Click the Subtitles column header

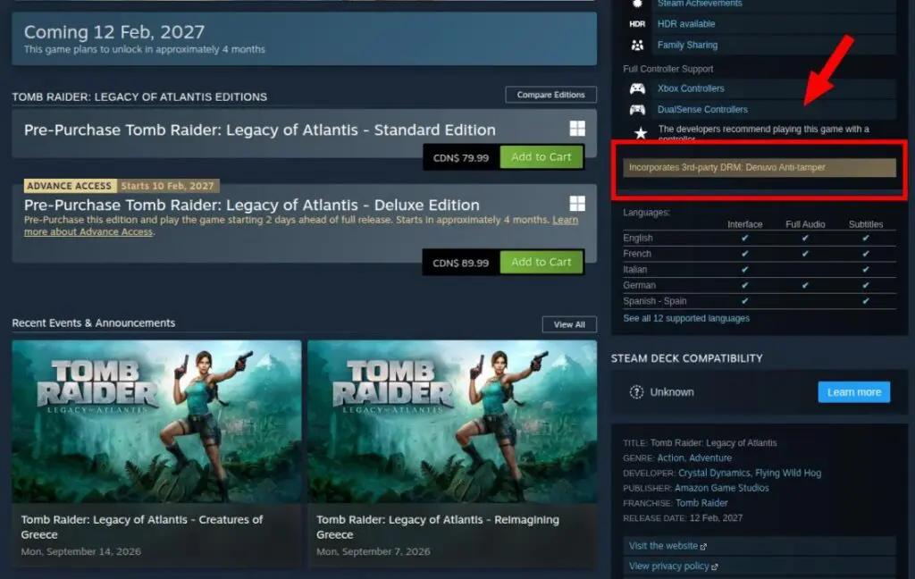[x=866, y=224]
